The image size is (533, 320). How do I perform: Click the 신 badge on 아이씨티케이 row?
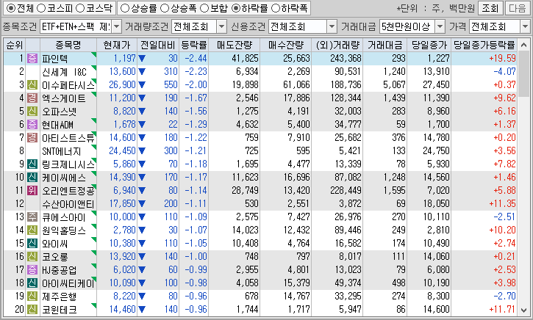point(32,283)
